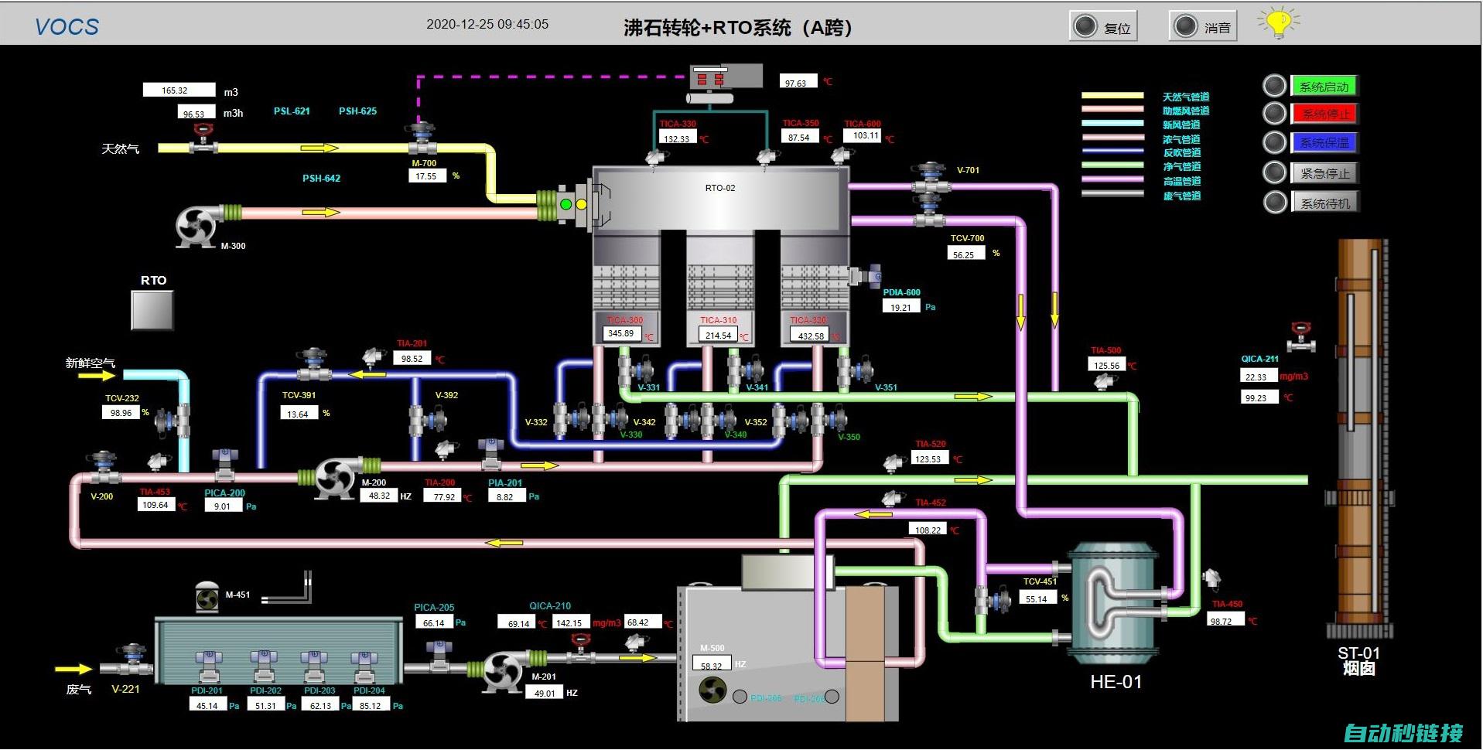The image size is (1483, 750).
Task: Click the TCV-700 value field 56.25
Action: click(966, 254)
